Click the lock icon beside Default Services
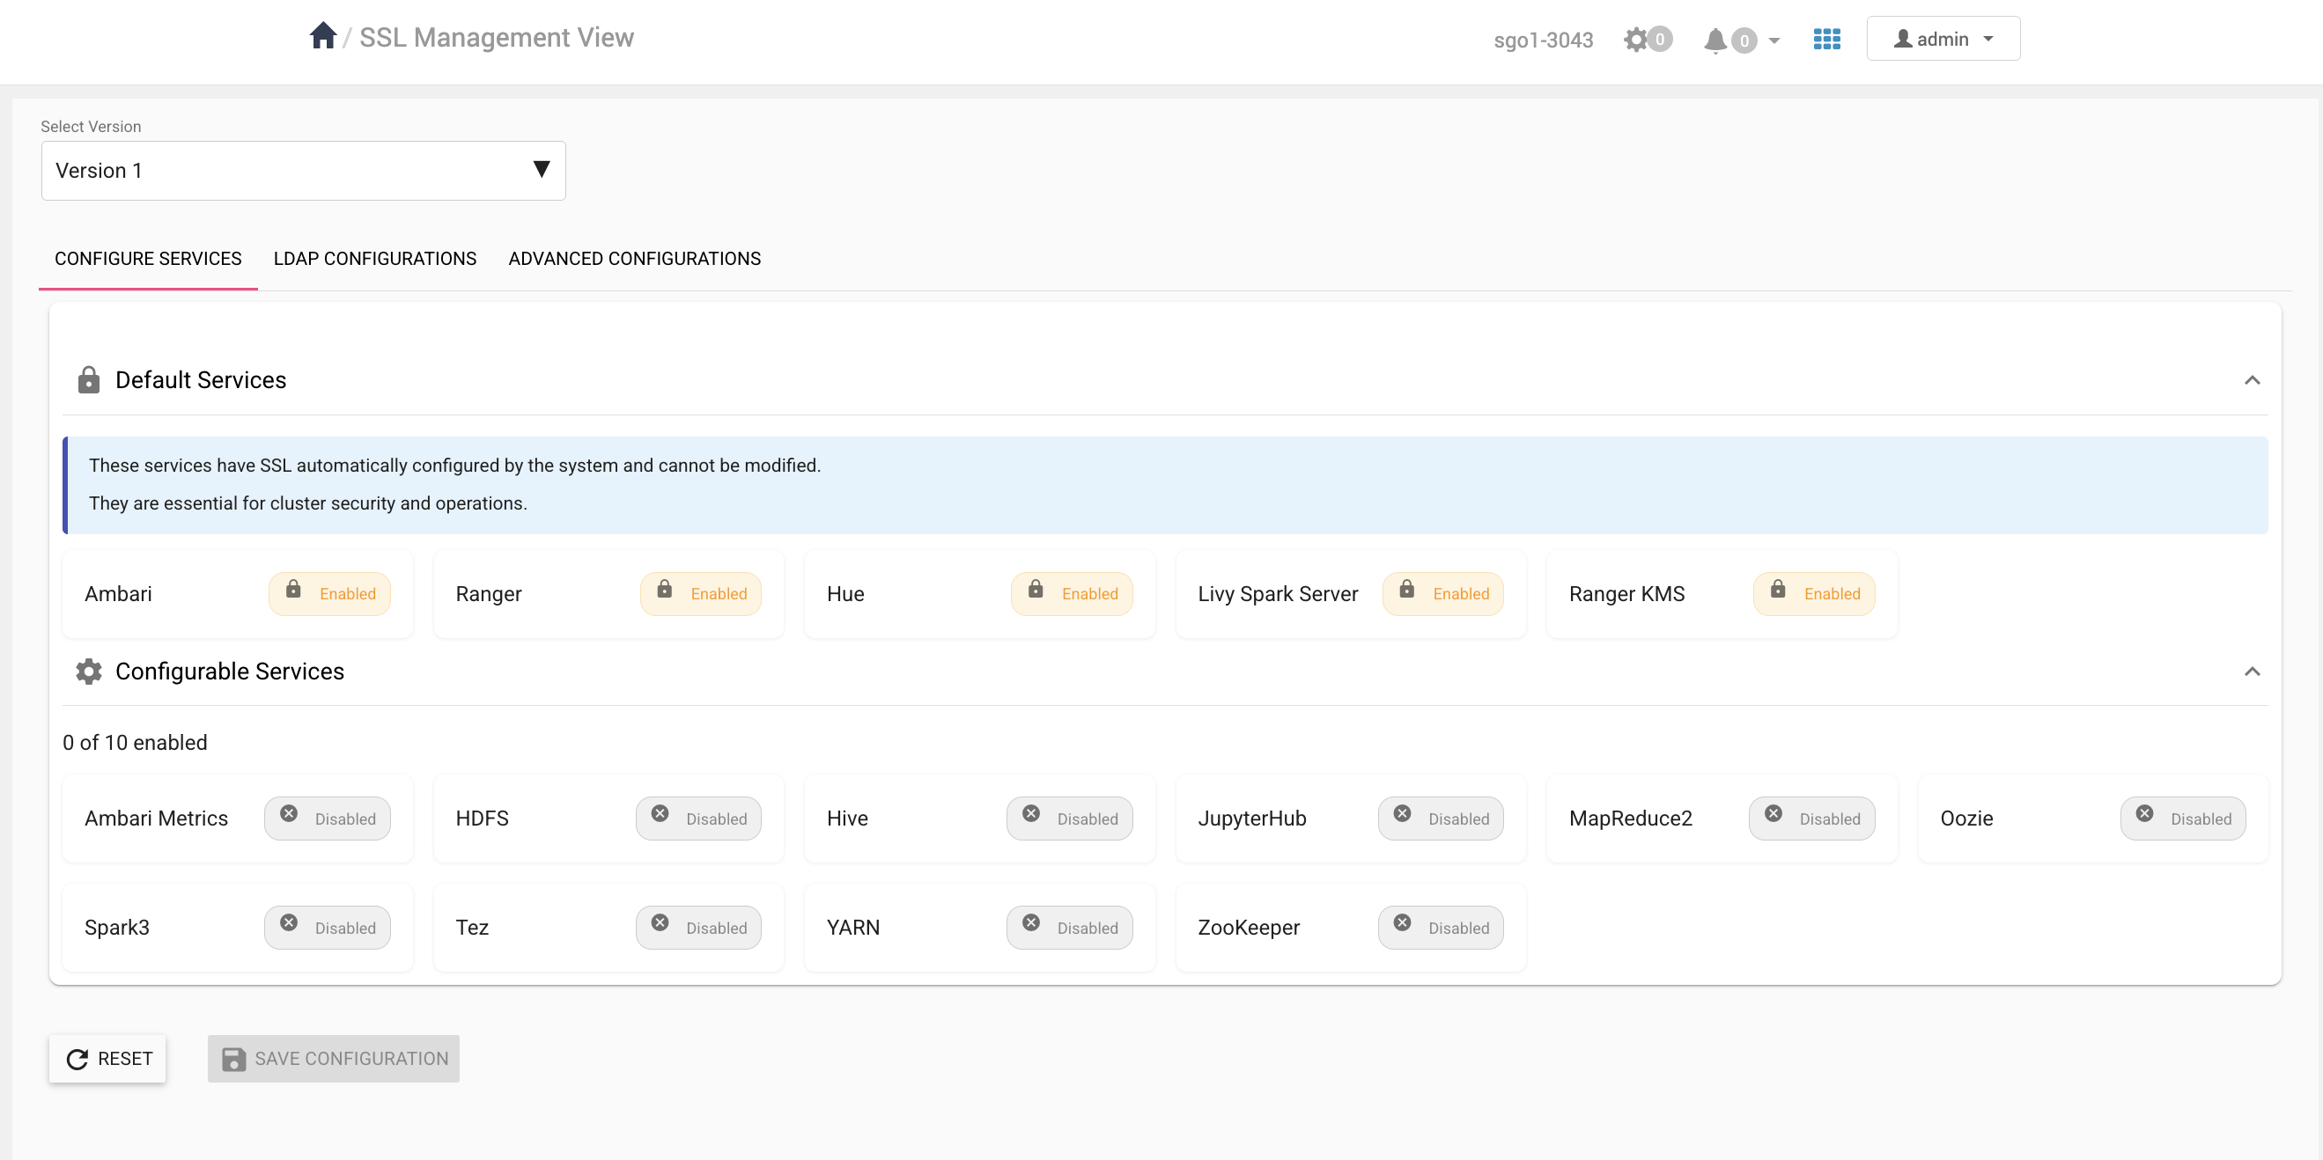The height and width of the screenshot is (1160, 2323). pos(88,379)
